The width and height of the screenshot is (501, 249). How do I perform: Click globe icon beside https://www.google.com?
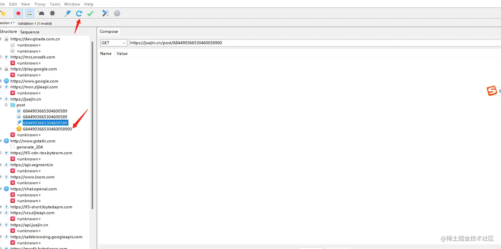pos(6,81)
